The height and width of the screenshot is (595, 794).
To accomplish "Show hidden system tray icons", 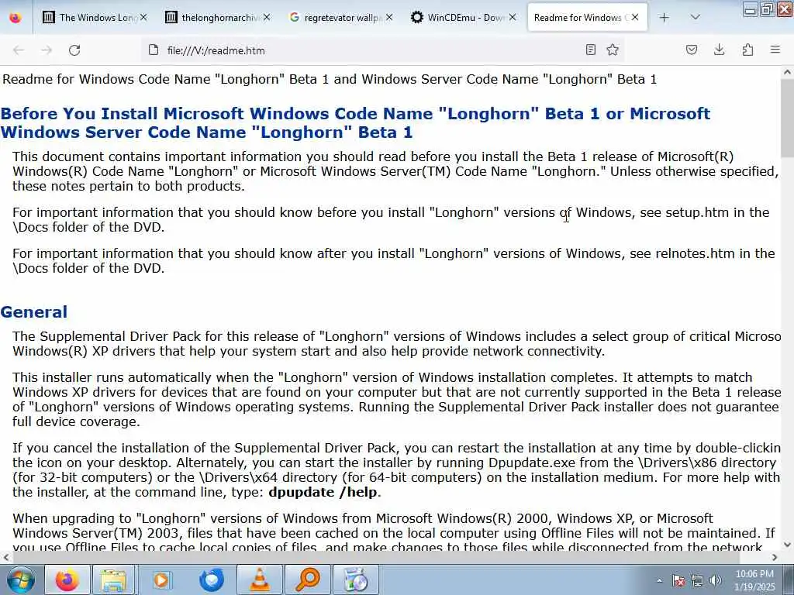I will tap(659, 581).
